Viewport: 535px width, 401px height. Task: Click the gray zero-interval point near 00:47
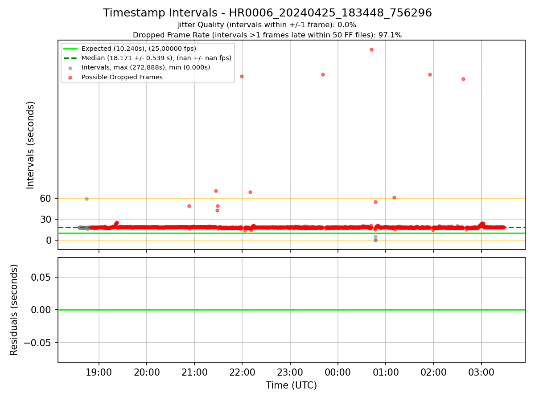[x=375, y=240]
